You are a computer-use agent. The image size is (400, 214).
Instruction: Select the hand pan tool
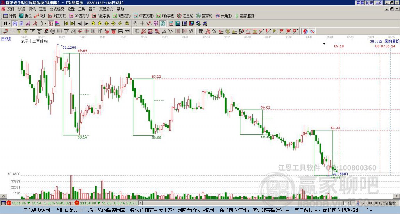136,24
